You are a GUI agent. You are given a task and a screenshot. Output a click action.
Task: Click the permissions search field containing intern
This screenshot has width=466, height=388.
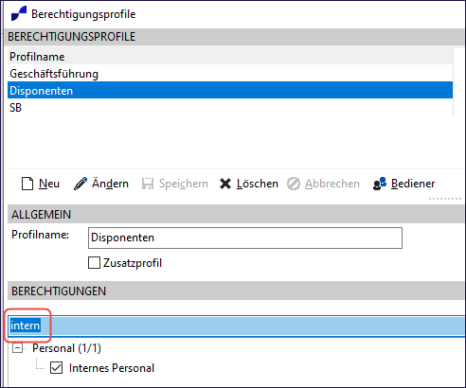point(237,326)
